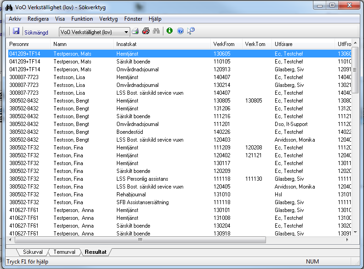Click the blue question mark help icon
This screenshot has width=364, height=269.
click(x=180, y=31)
